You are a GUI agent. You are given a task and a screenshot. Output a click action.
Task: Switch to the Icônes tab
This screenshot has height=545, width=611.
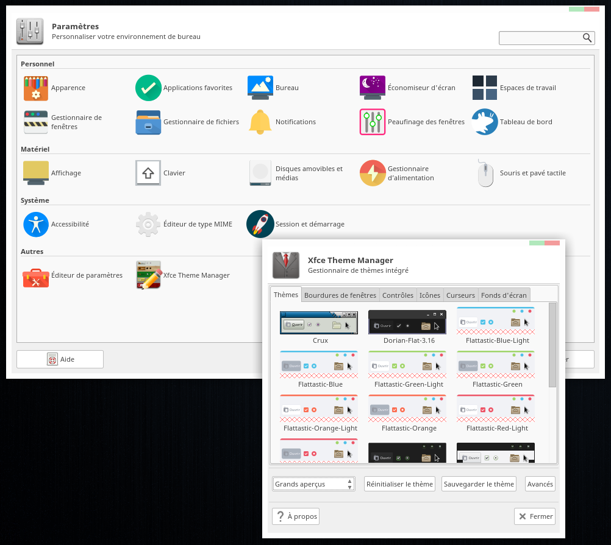click(430, 295)
